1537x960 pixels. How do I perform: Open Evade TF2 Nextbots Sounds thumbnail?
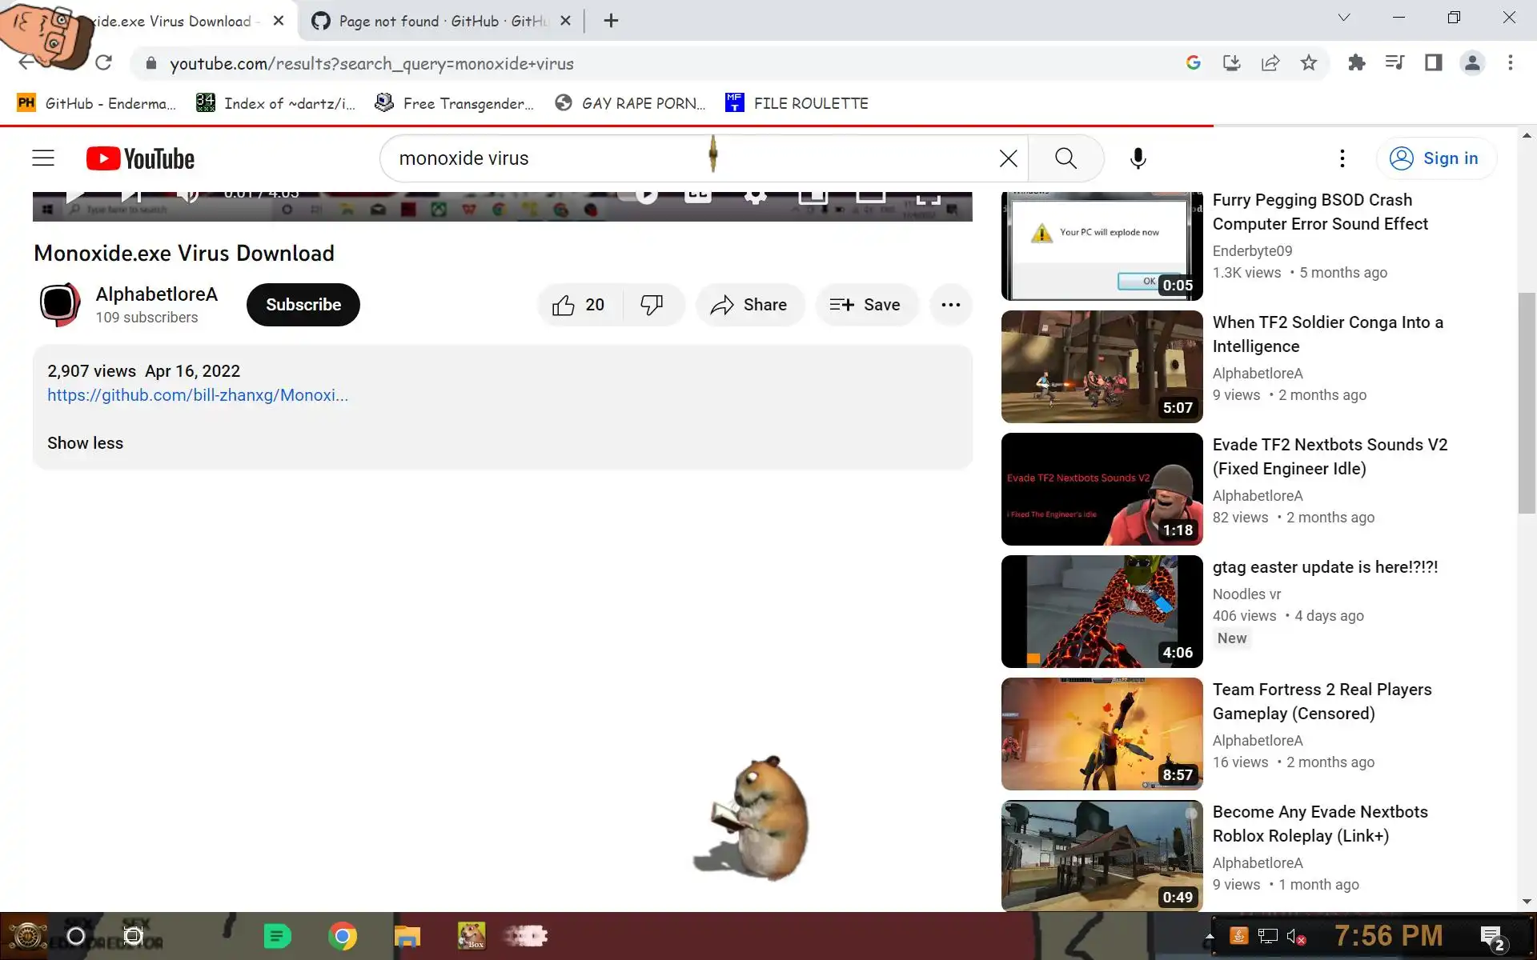(x=1102, y=489)
